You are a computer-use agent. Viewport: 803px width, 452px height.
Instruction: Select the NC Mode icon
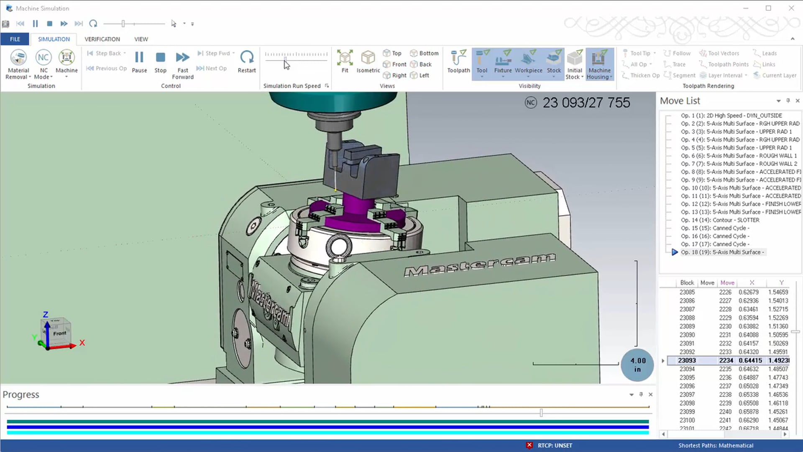[x=43, y=58]
